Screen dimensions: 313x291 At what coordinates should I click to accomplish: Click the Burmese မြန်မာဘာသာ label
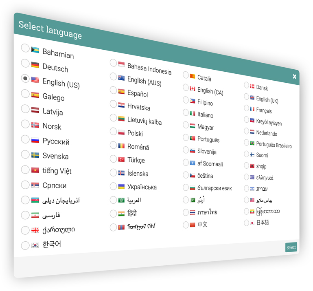[268, 212]
